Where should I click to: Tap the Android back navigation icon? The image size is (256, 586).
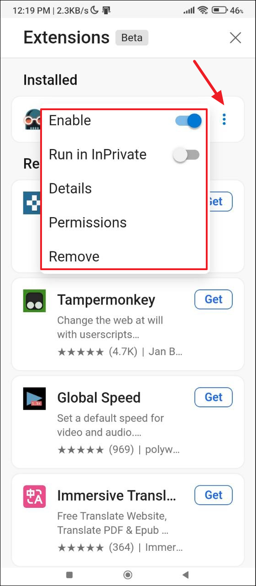185,575
